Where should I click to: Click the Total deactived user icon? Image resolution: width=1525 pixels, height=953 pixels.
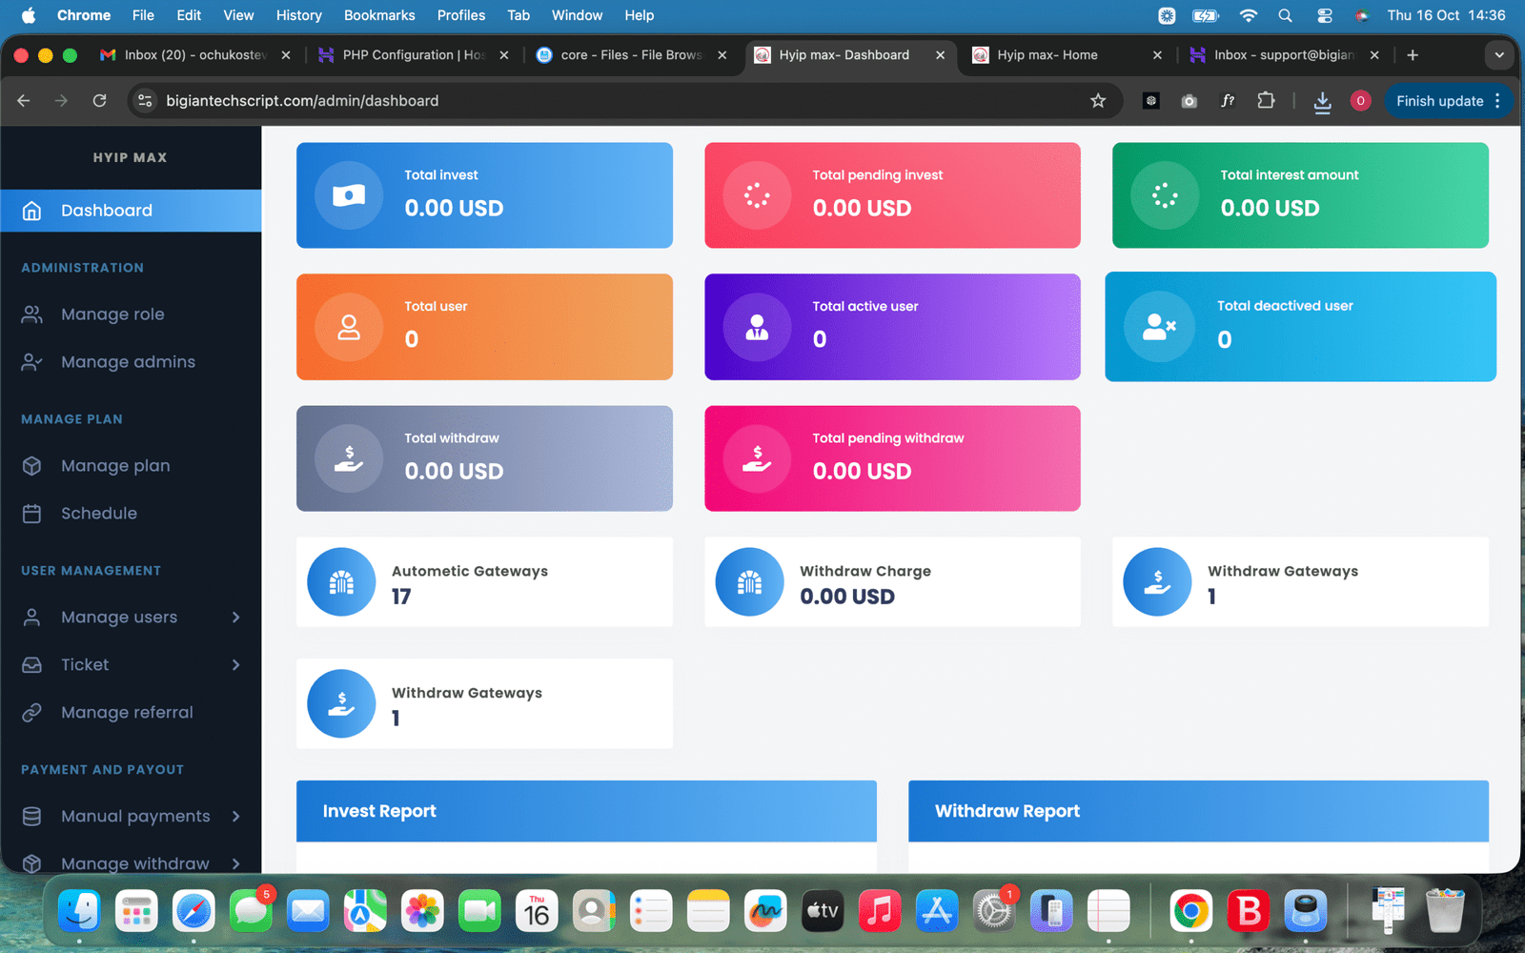click(x=1159, y=328)
